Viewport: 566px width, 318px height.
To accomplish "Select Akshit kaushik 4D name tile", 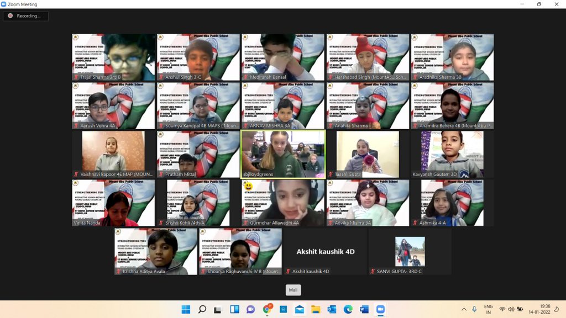I will 326,252.
